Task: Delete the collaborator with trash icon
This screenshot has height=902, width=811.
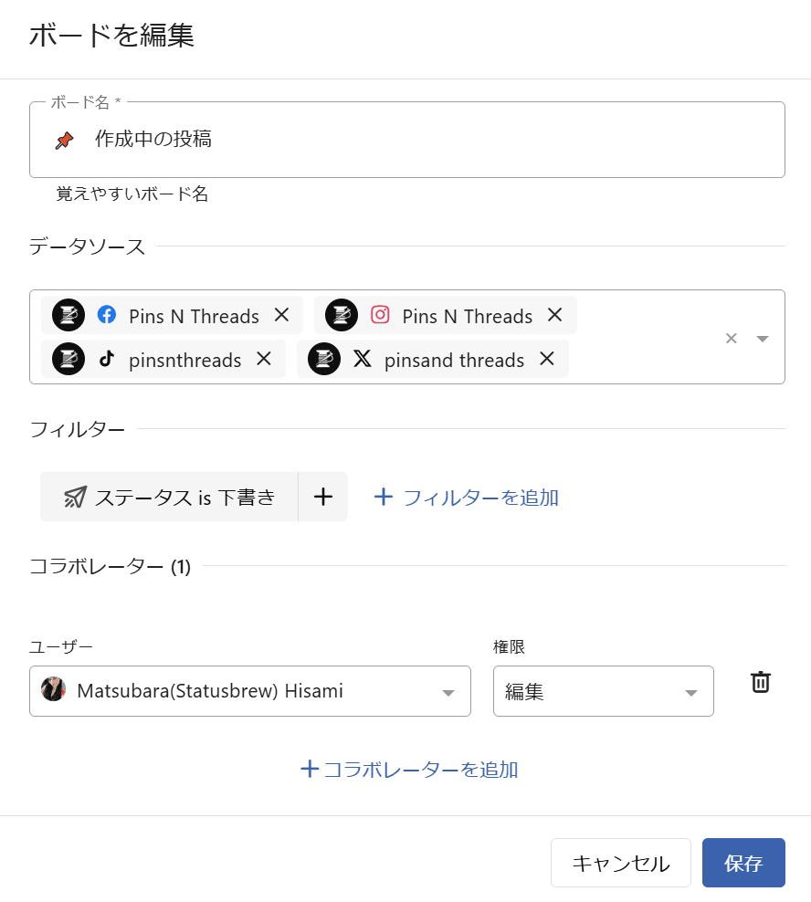Action: [760, 682]
